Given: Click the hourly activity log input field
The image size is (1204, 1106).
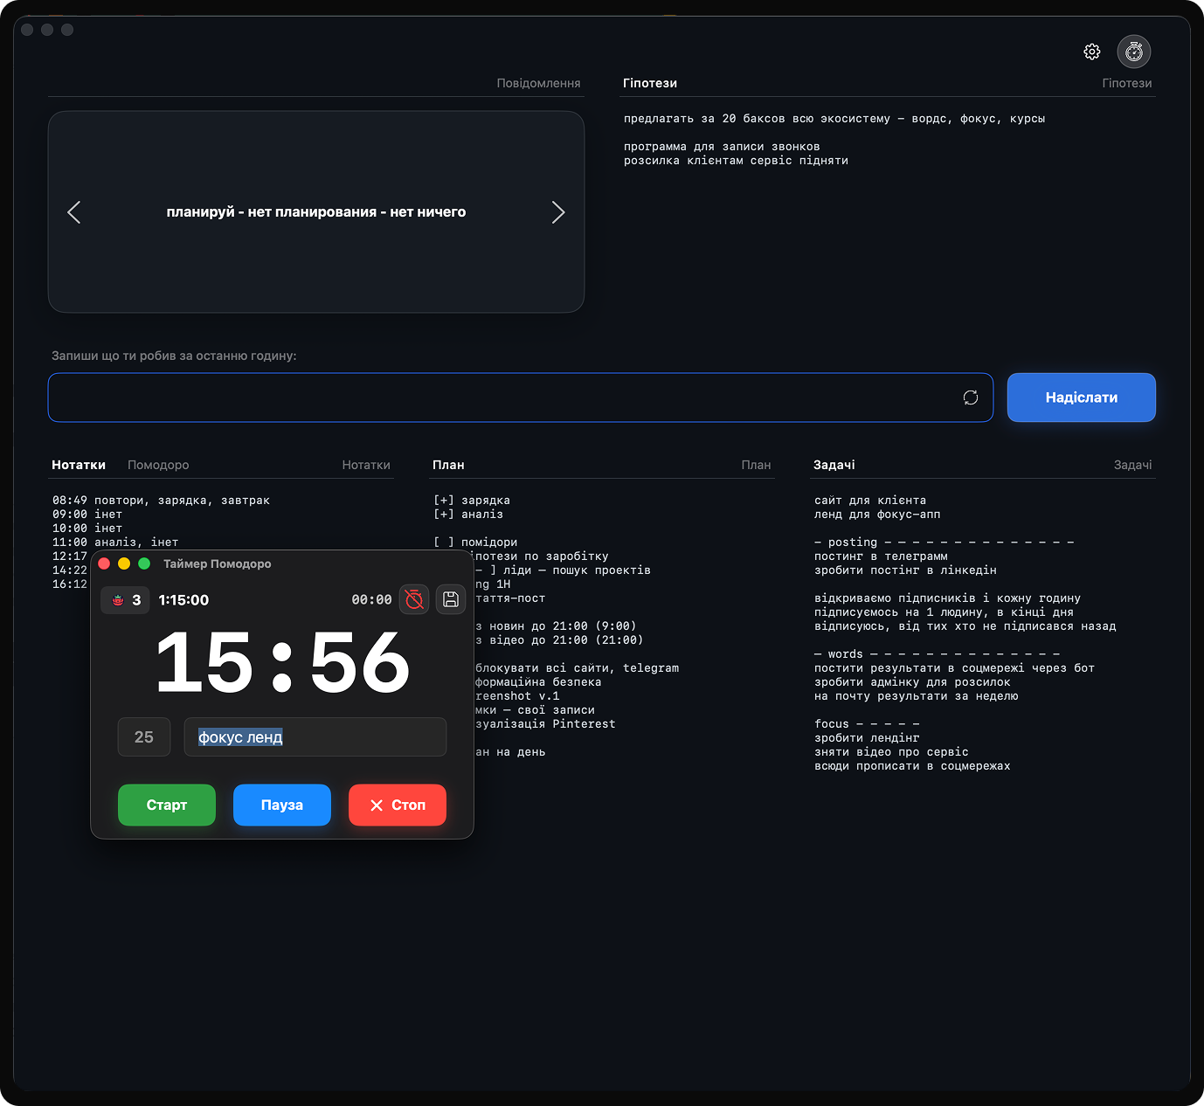Looking at the screenshot, I should click(x=502, y=397).
